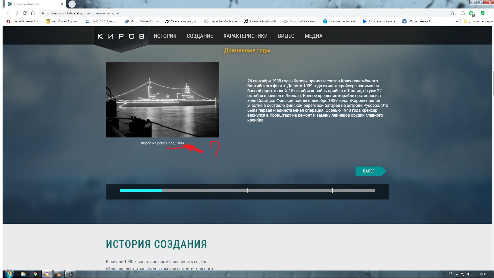Viewport: 494px width, 278px height.
Task: Click the illuminated cruiser night photo
Action: pos(163,100)
